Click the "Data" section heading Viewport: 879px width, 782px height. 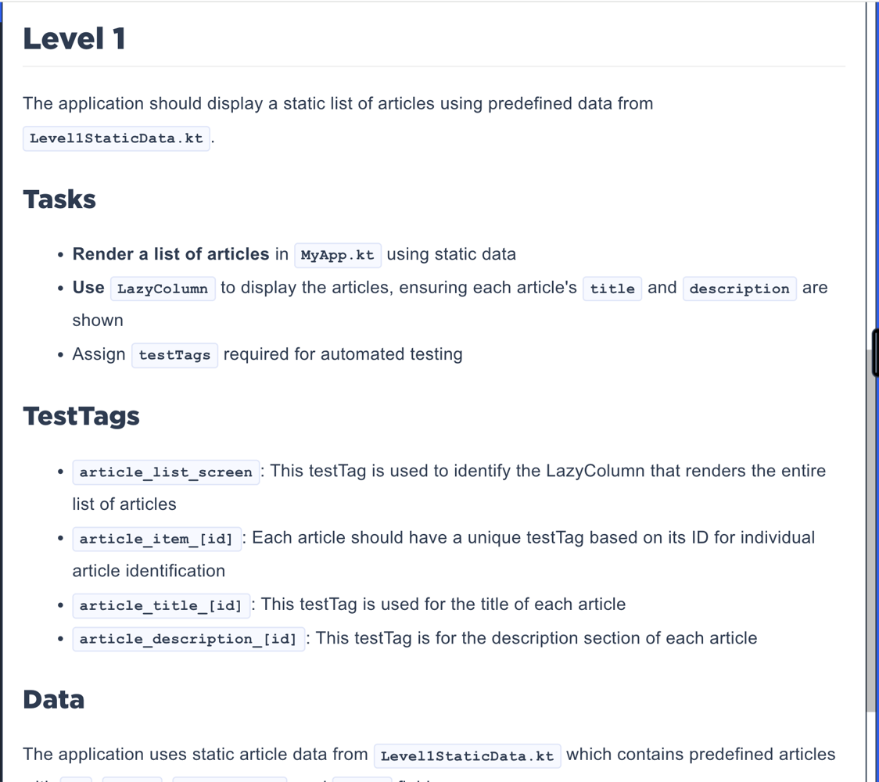[x=53, y=699]
